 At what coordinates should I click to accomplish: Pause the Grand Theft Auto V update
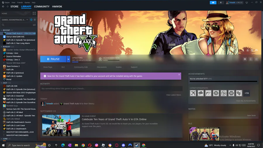click(x=53, y=59)
